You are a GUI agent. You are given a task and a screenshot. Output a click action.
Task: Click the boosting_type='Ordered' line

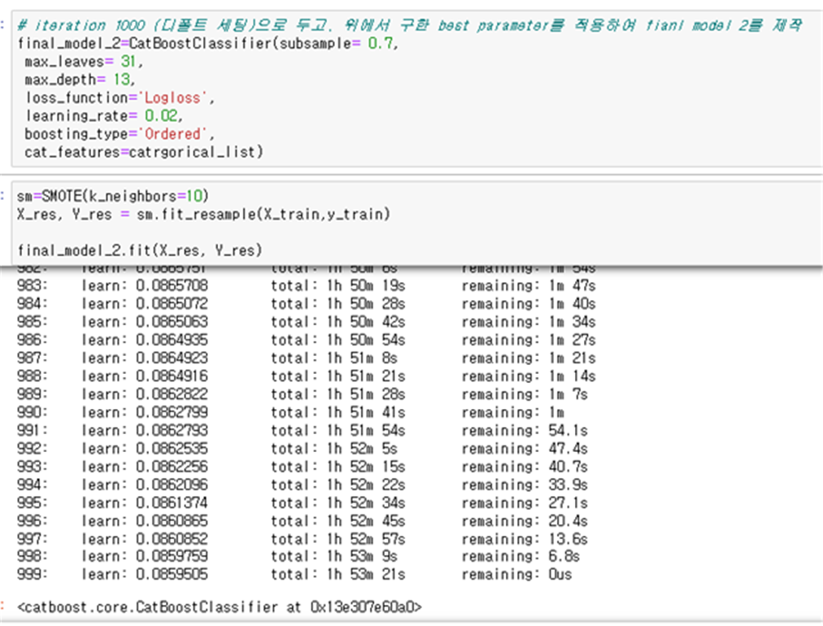120,134
